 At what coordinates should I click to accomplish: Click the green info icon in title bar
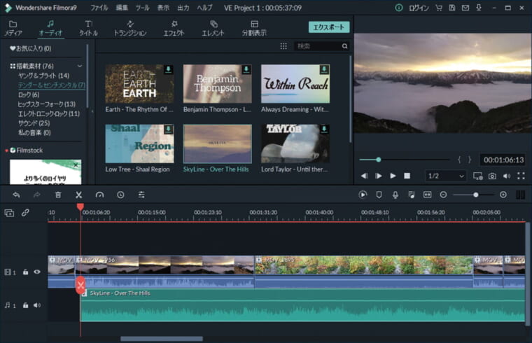pyautogui.click(x=399, y=8)
